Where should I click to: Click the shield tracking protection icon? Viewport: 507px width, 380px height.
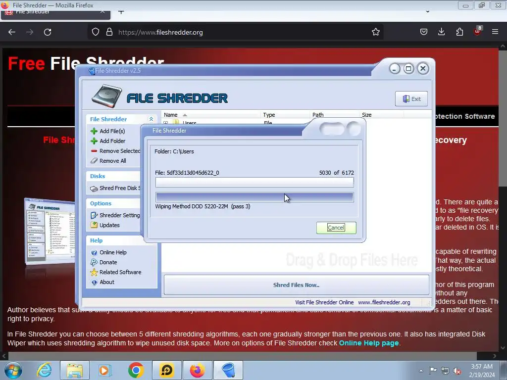[x=96, y=32]
